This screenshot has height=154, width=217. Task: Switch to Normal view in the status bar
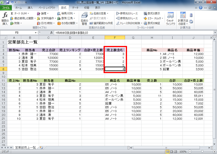point(168,152)
